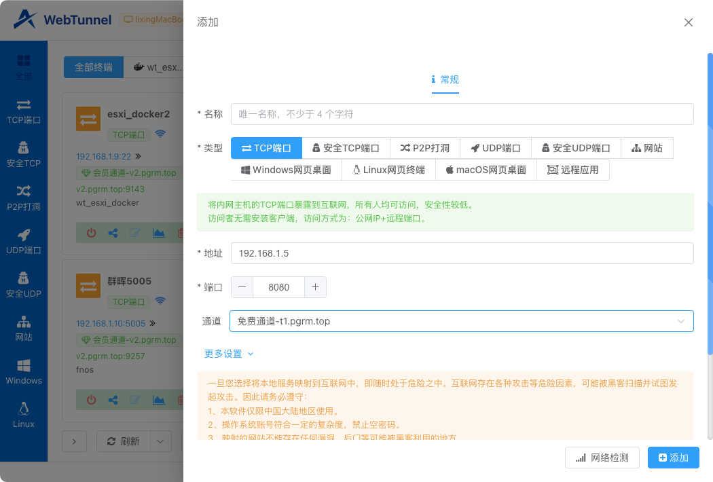Pick the Linux网页终端 type option
The height and width of the screenshot is (482, 713).
click(388, 170)
